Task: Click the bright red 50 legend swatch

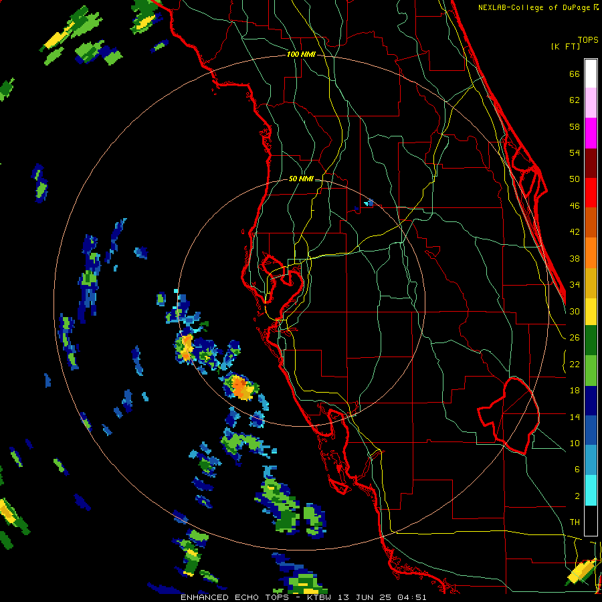Action: tap(591, 192)
